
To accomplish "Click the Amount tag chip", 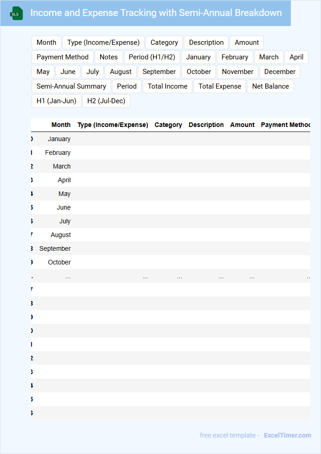I will coord(246,42).
